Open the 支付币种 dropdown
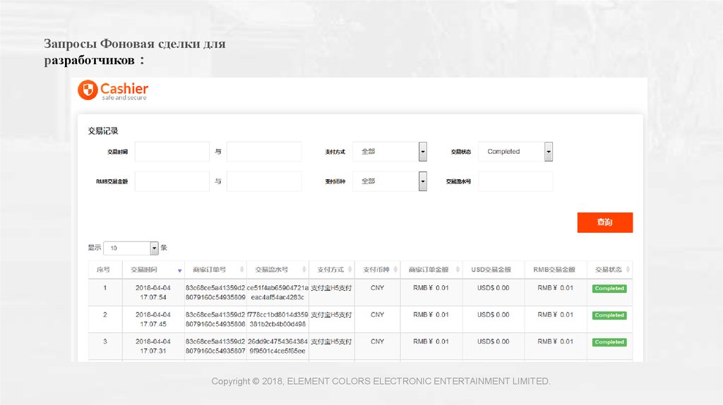 (x=422, y=181)
